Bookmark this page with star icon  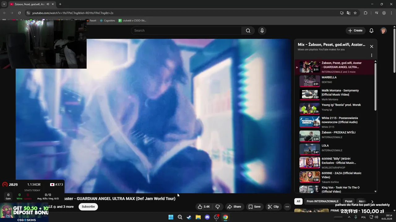coord(355,13)
